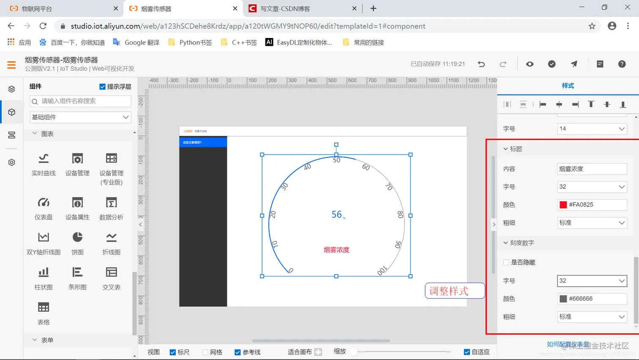
Task: Open the hamburger menu in the header
Action: click(11, 65)
